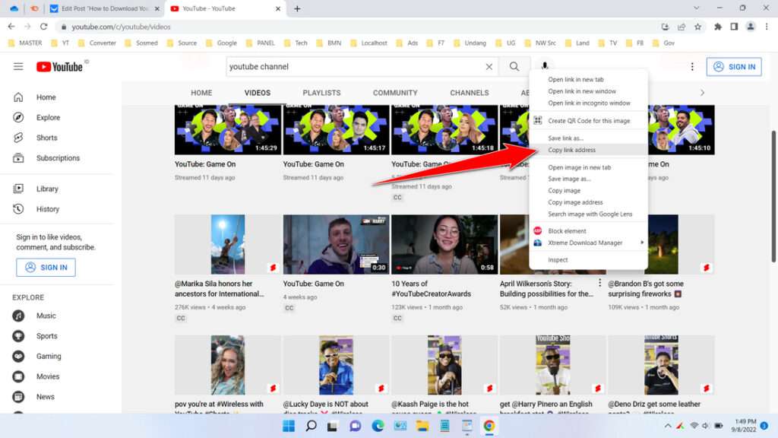Click Chrome icon in taskbar
Image resolution: width=778 pixels, height=438 pixels.
(489, 426)
